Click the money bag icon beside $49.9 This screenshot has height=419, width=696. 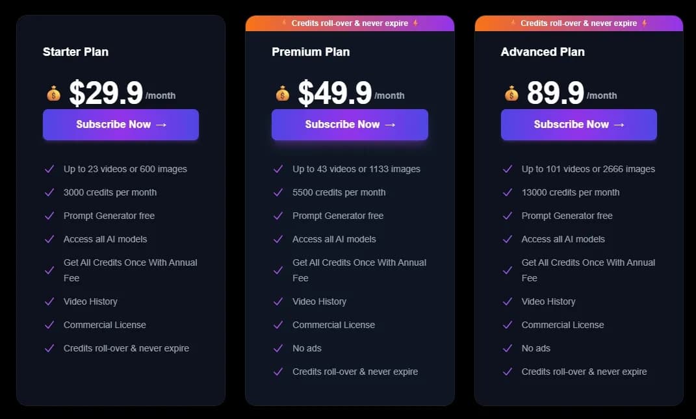(282, 94)
